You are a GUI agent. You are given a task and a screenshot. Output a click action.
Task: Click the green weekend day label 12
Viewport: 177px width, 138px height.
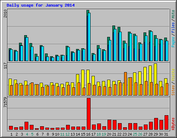point(67,134)
